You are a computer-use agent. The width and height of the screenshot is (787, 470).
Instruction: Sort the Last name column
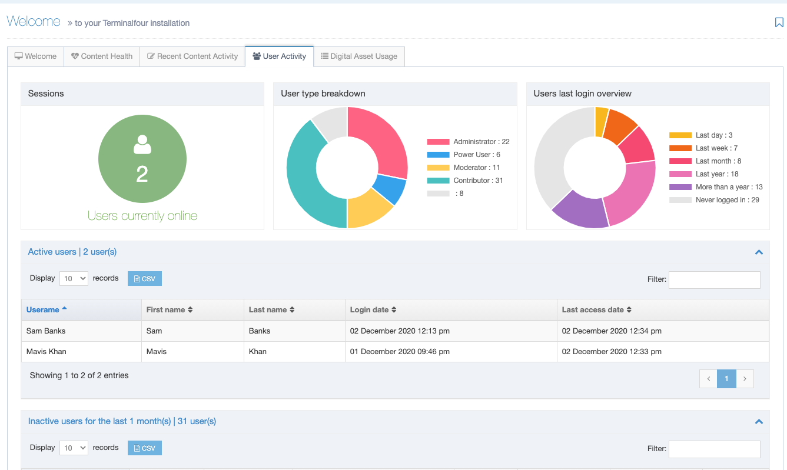pos(292,310)
